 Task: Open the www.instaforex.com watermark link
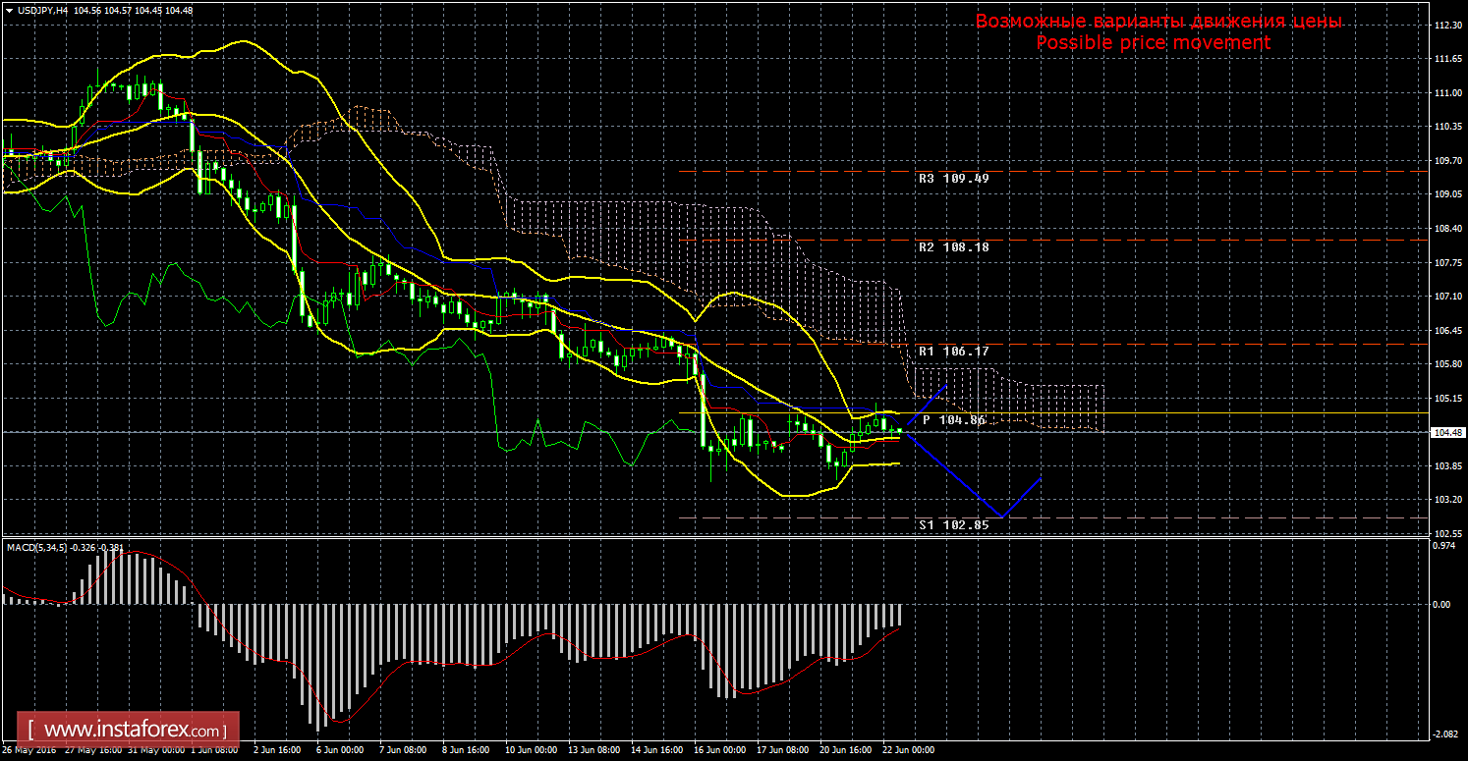tap(135, 731)
